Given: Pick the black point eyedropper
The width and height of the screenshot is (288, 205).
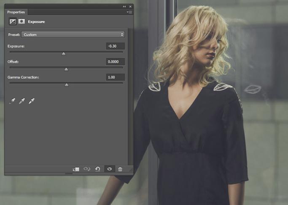Looking at the screenshot, I should point(13,101).
